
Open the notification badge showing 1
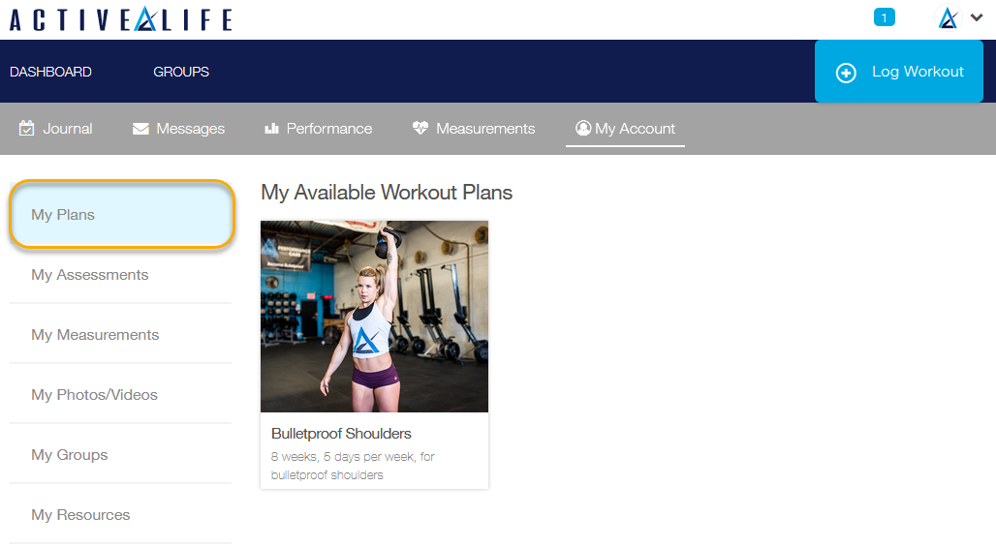click(x=885, y=17)
